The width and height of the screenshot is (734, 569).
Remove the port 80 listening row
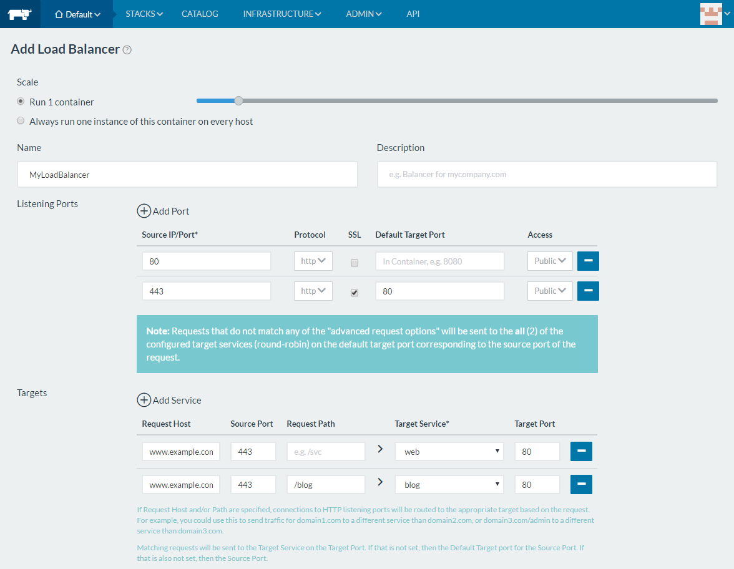[588, 261]
